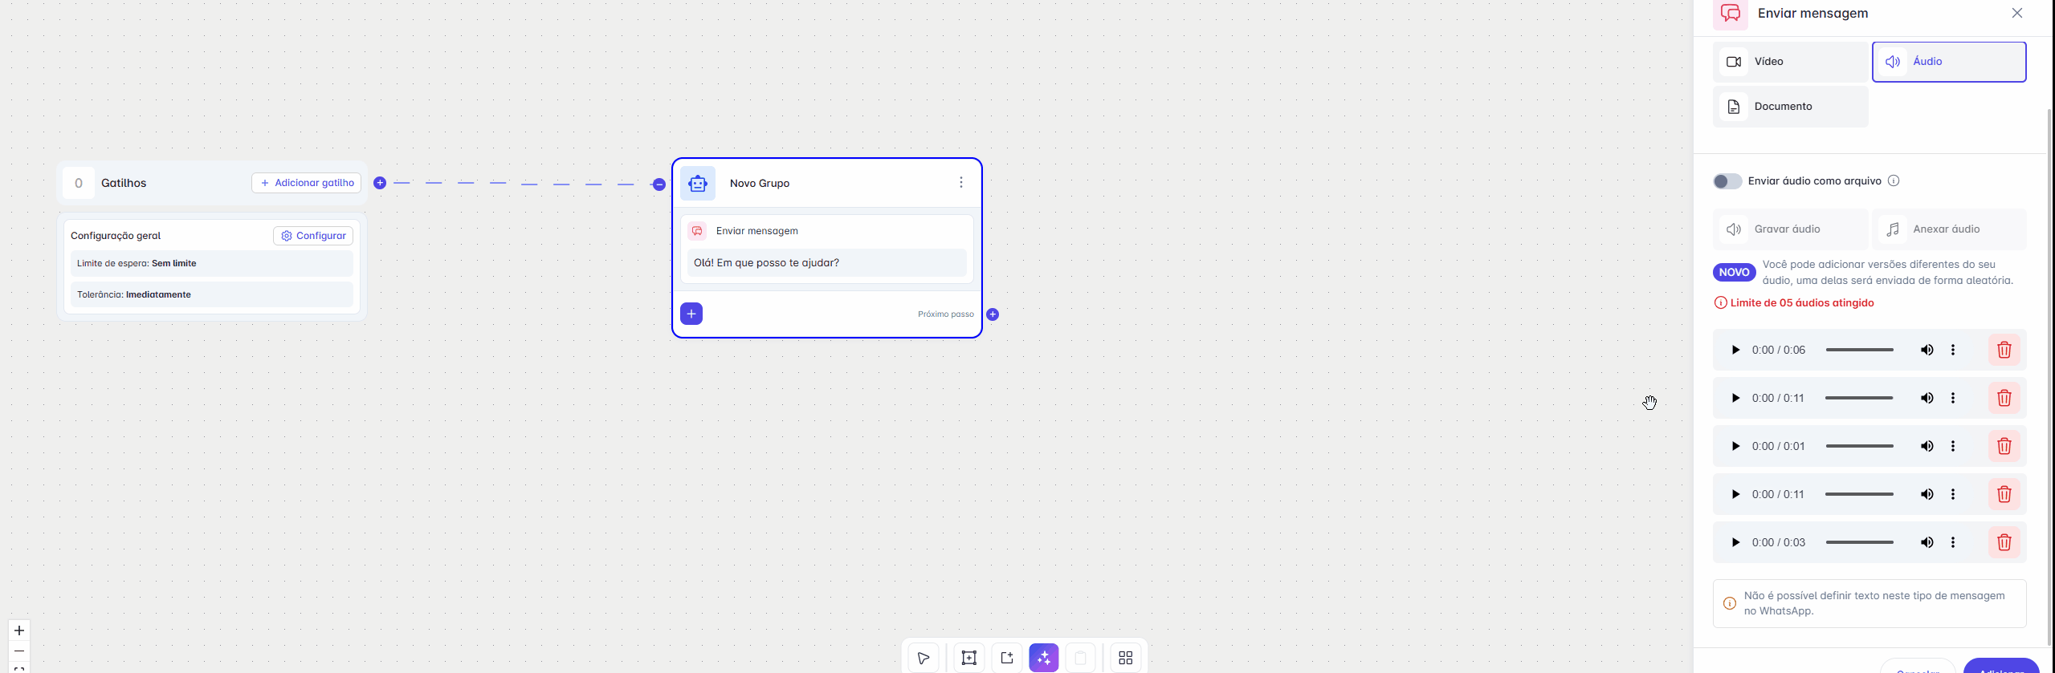Choose the add frame tool
The height and width of the screenshot is (673, 2055).
click(969, 658)
